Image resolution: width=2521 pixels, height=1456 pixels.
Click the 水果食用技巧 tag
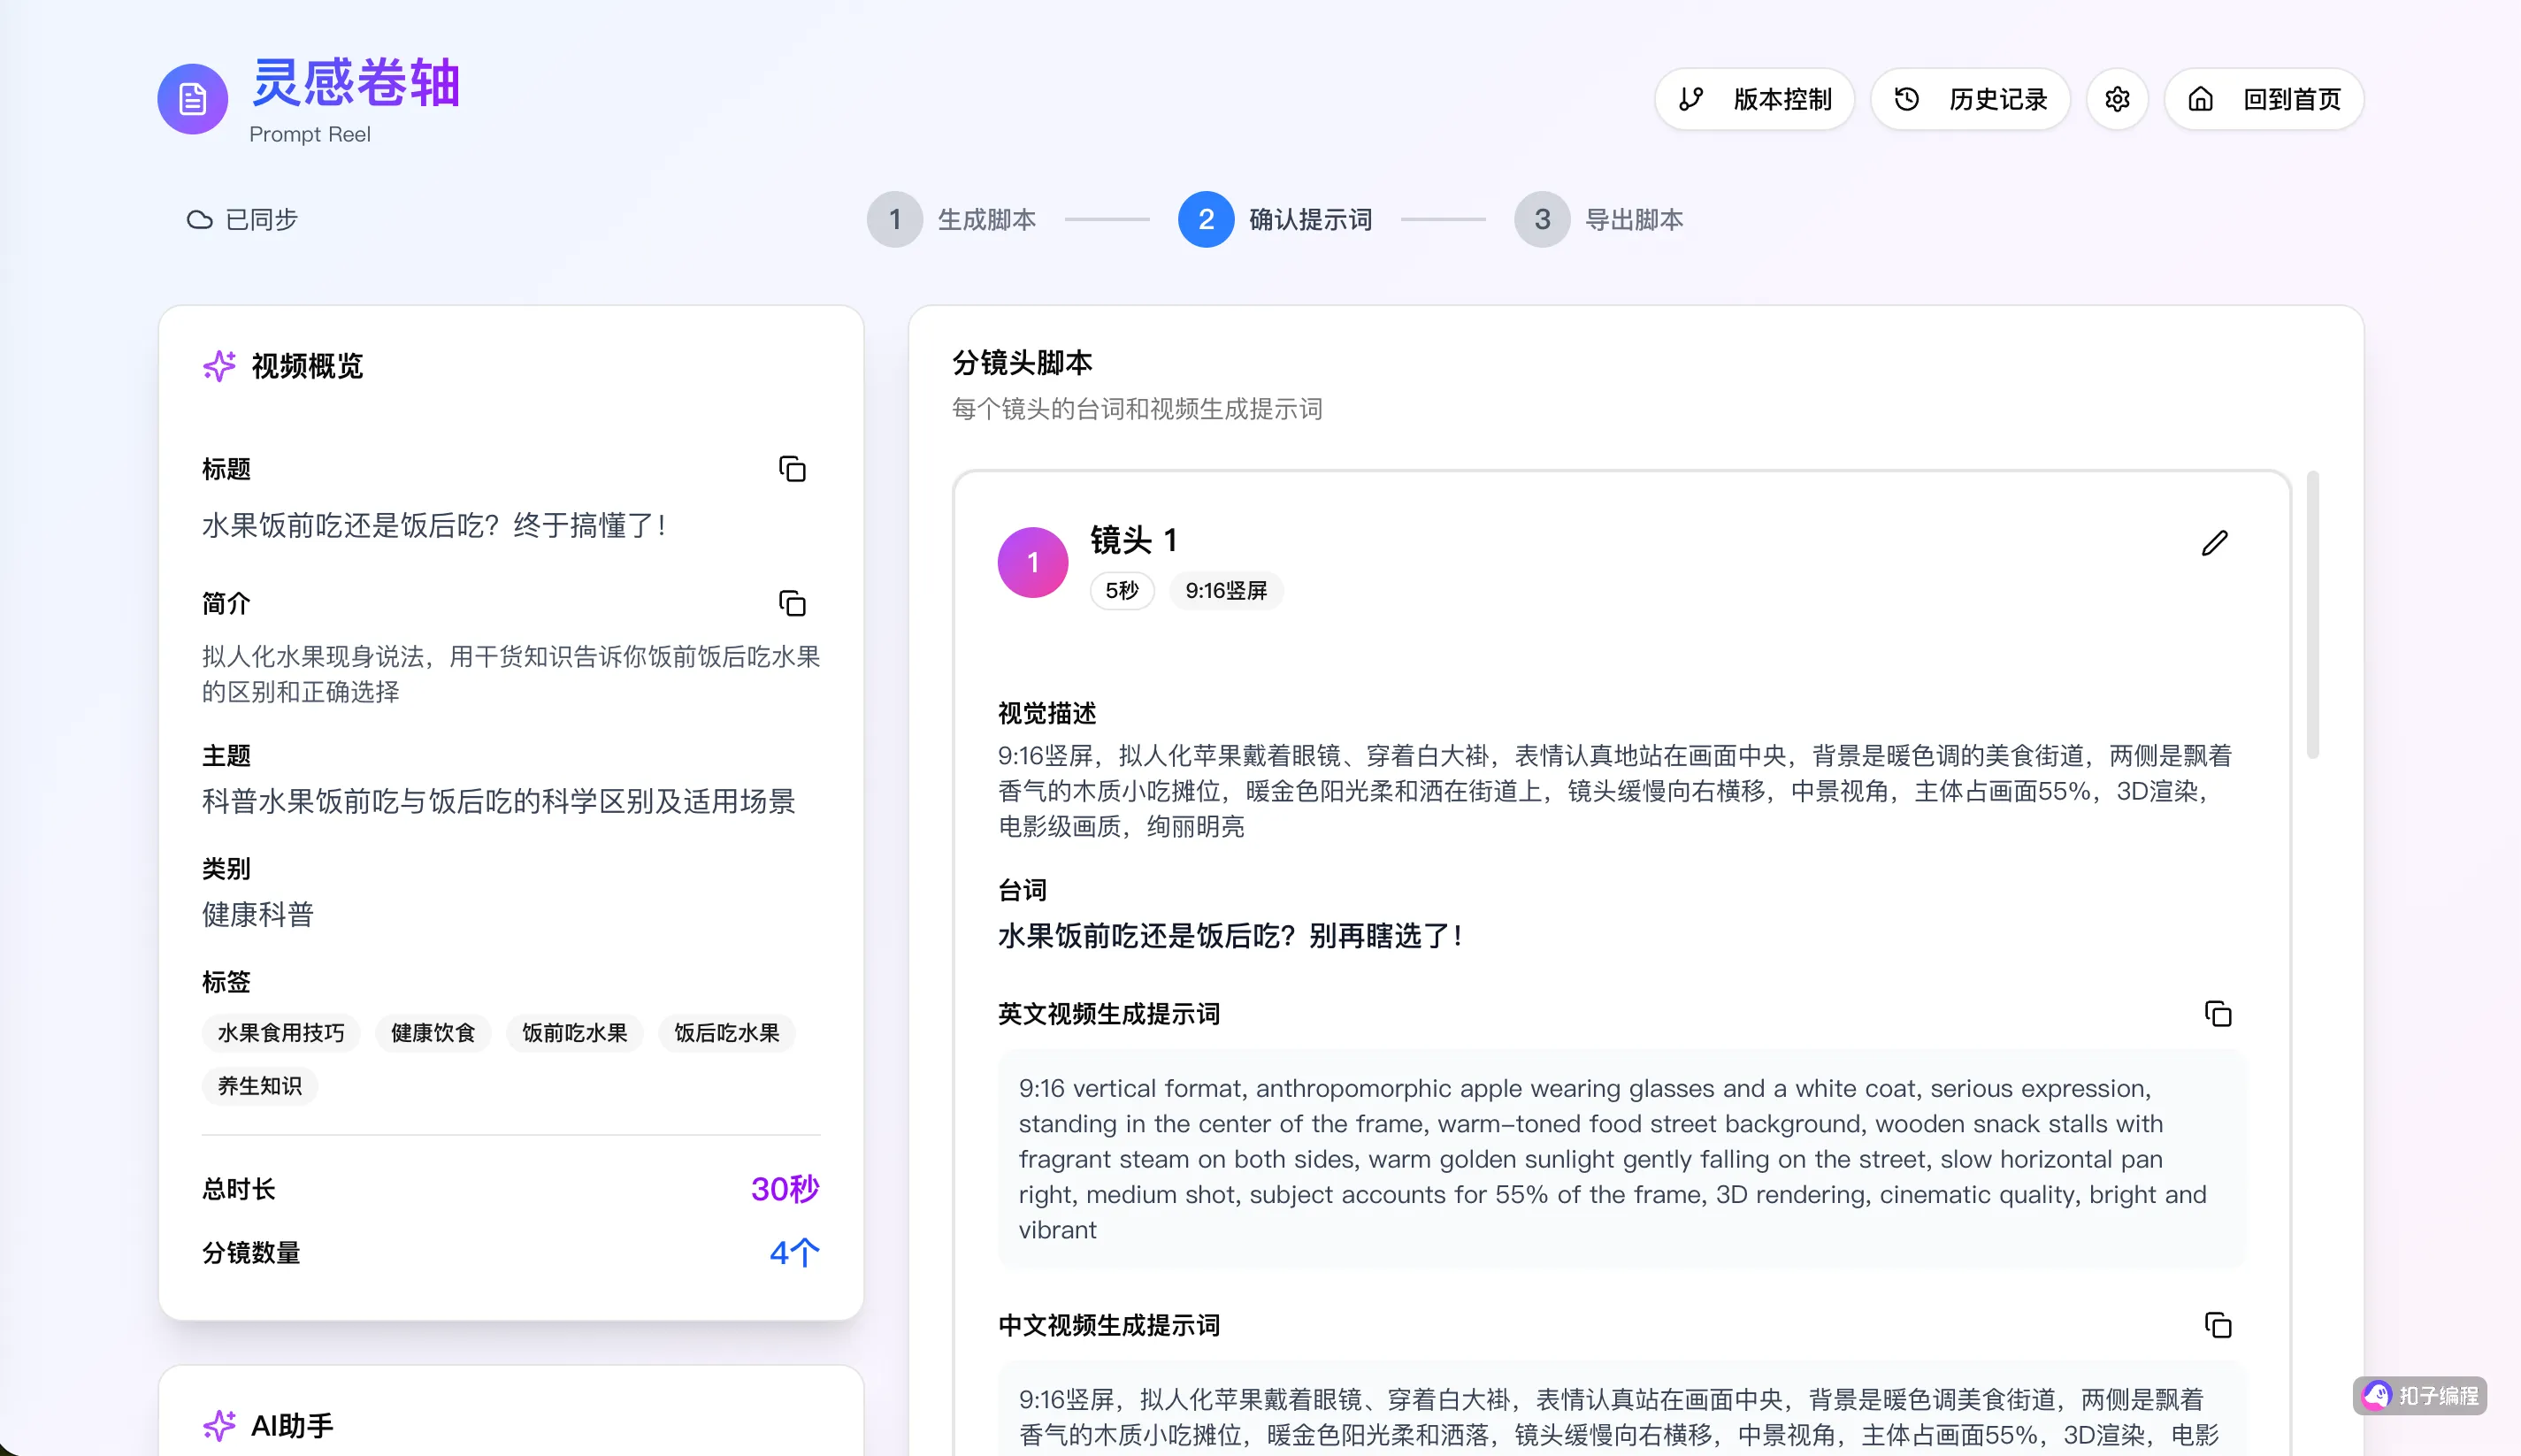[x=281, y=1033]
